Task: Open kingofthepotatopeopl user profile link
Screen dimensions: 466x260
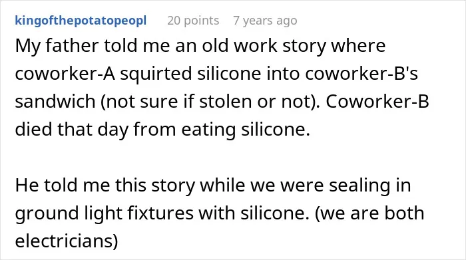Action: point(81,21)
